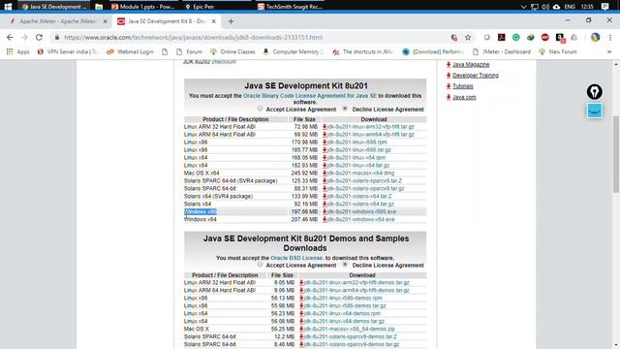Open the Online Classes bookmark
Viewport: 620px width, 349px height.
(x=232, y=51)
